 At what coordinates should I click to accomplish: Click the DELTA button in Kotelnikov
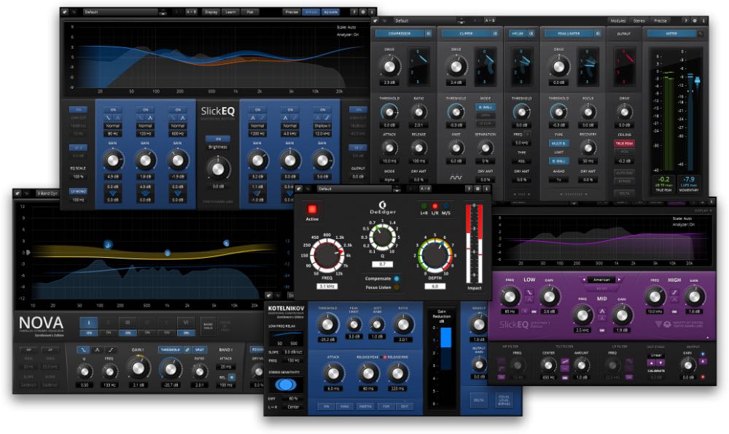click(479, 400)
